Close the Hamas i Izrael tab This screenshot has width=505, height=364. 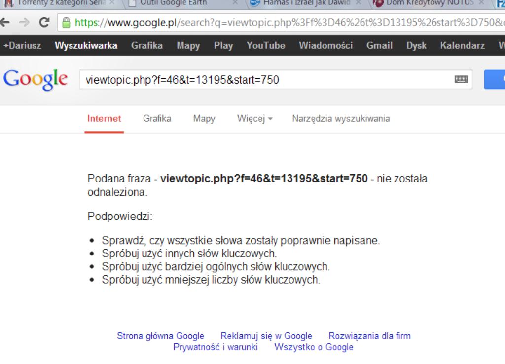point(358,2)
